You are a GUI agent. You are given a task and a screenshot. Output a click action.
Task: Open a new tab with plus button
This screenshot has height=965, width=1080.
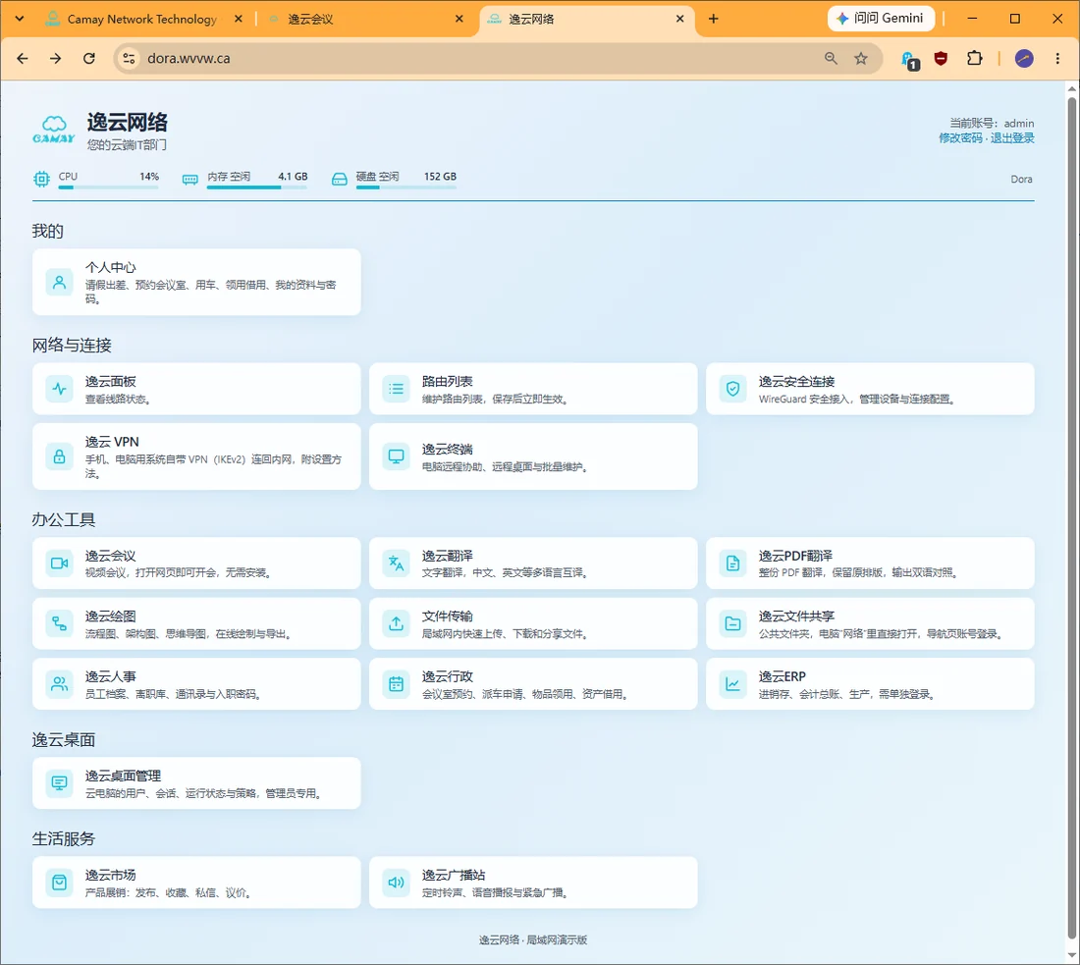(714, 20)
